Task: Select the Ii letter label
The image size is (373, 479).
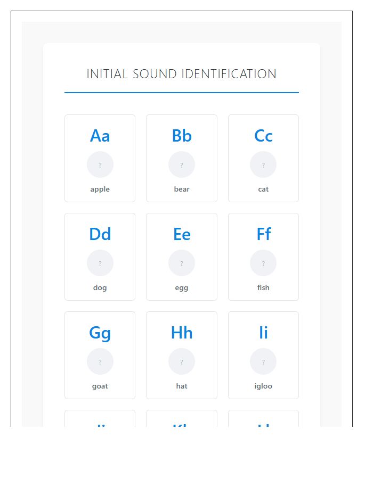Action: click(x=263, y=333)
